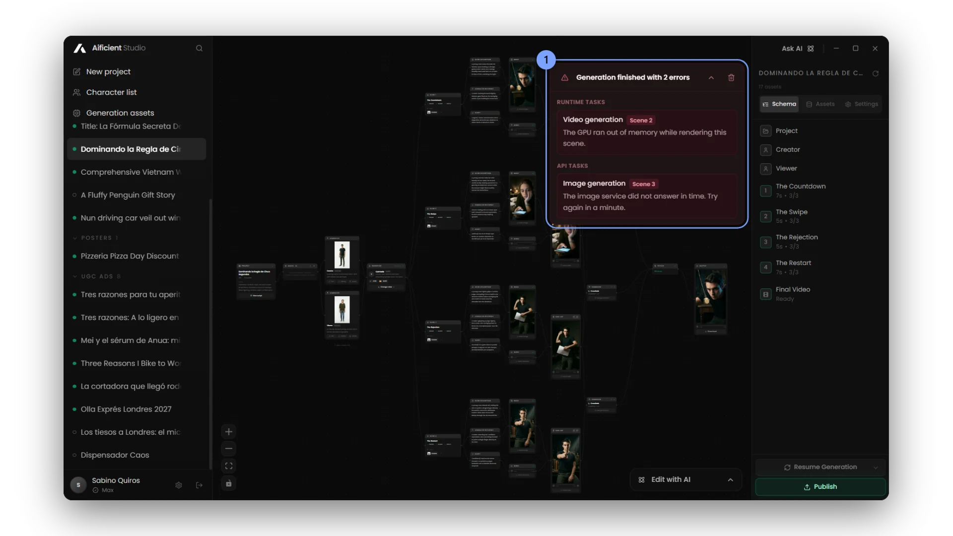
Task: Open Ask AI
Action: 798,49
